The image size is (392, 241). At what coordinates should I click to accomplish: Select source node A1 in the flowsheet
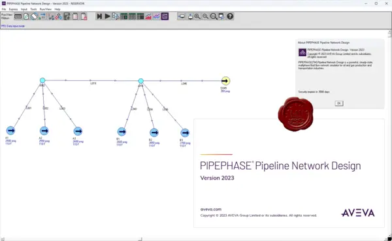[x=10, y=131]
